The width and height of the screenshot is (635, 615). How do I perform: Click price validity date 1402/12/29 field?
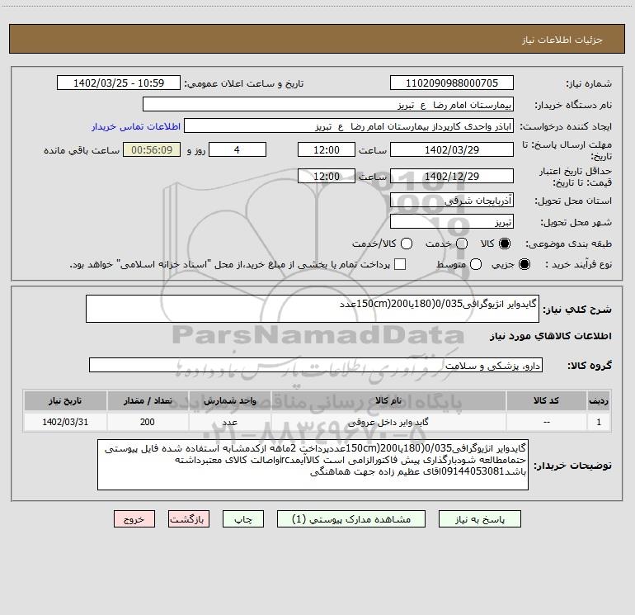(x=452, y=176)
